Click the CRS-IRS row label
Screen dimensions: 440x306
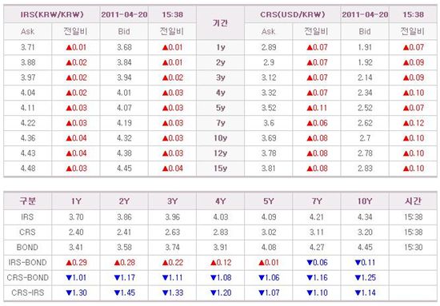click(x=28, y=293)
